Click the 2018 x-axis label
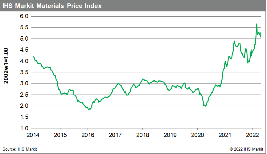Image resolution: width=267 pixels, height=154 pixels. 142,135
